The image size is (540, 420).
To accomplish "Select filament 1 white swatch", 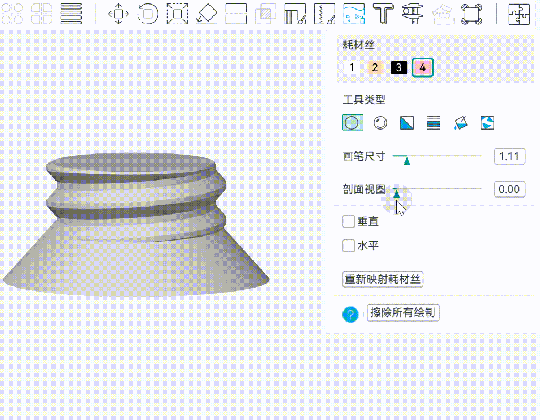I will (352, 67).
